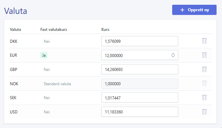Click the 'Fast valutakurs' column header
The image size is (222, 128).
click(54, 30)
